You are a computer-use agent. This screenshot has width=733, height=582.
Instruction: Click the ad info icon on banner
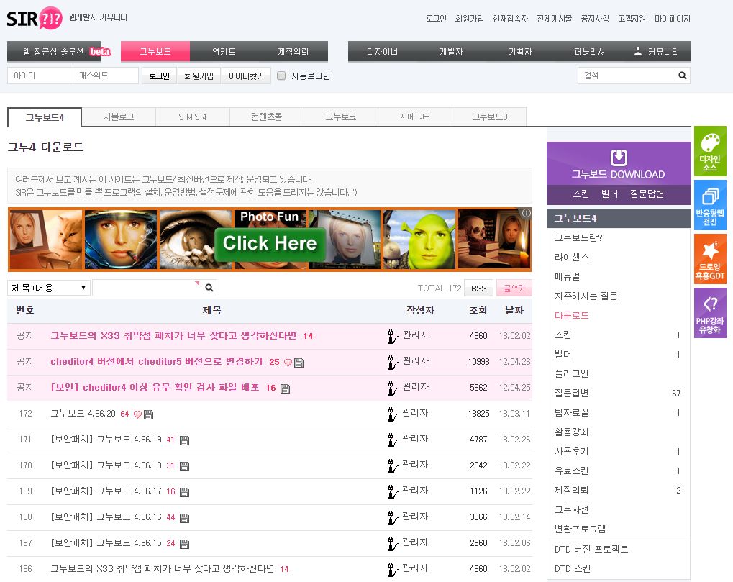coord(526,213)
